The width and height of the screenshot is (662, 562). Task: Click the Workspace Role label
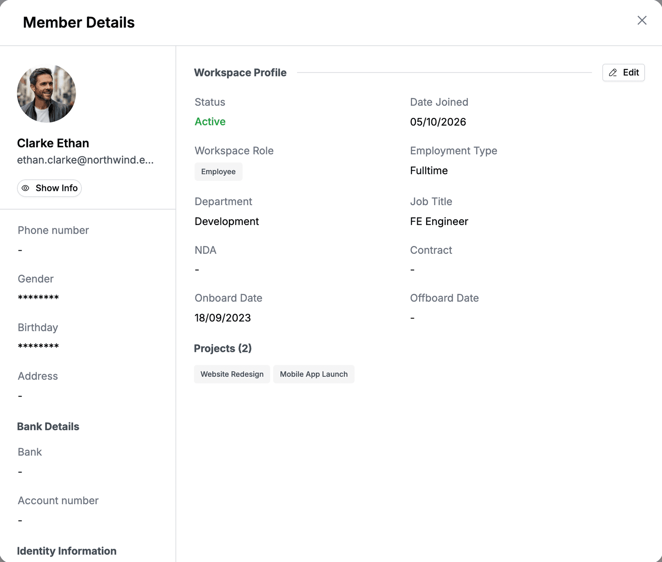234,151
